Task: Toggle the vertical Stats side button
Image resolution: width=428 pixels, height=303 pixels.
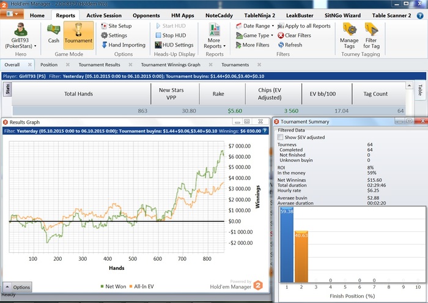Action: click(7, 89)
